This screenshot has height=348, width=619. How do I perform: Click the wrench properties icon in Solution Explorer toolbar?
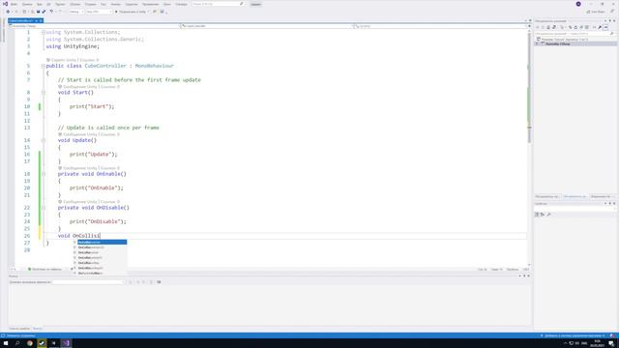600,27
